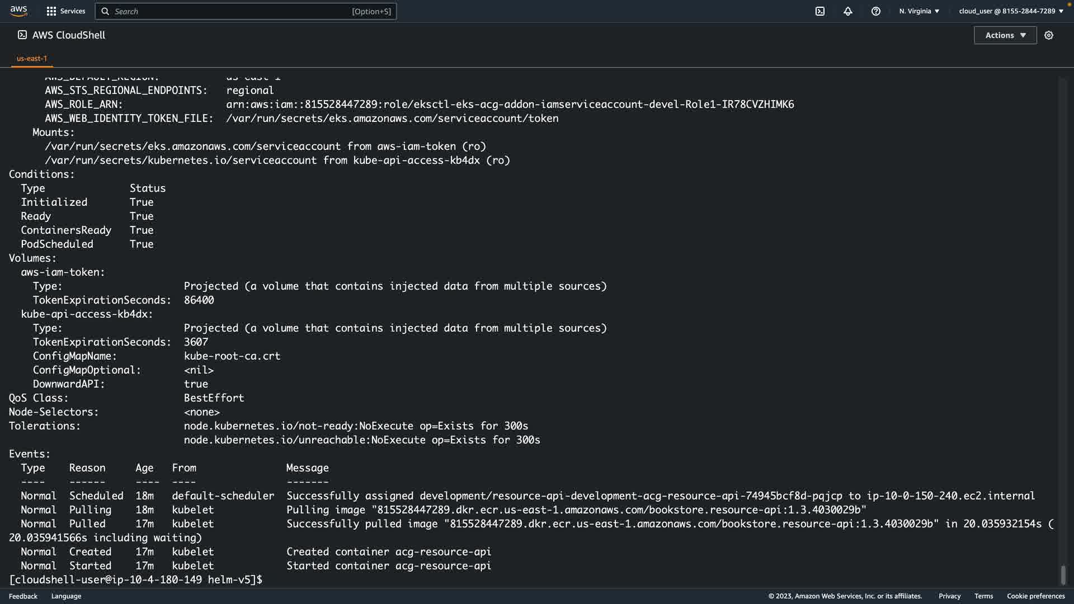Click the terminal vertical scrollbar thumb
The image size is (1074, 604).
click(1063, 574)
